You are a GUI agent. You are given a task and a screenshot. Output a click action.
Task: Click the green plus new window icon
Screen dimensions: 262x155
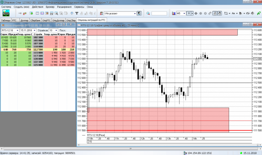point(31,13)
